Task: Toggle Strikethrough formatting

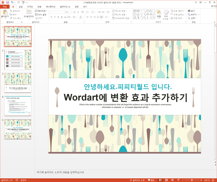Action: point(65,17)
